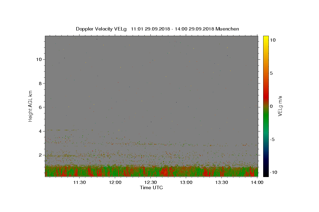The image size is (319, 212).
Task: Select the 14:00 time axis label
Action: click(x=257, y=182)
